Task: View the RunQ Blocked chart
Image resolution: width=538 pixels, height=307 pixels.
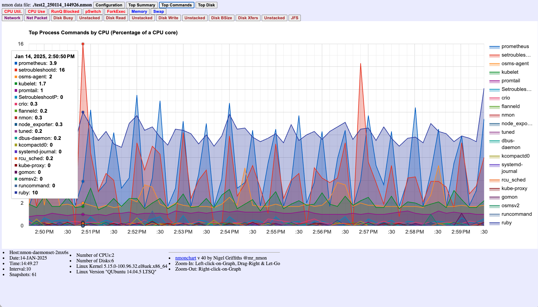Action: [x=65, y=11]
